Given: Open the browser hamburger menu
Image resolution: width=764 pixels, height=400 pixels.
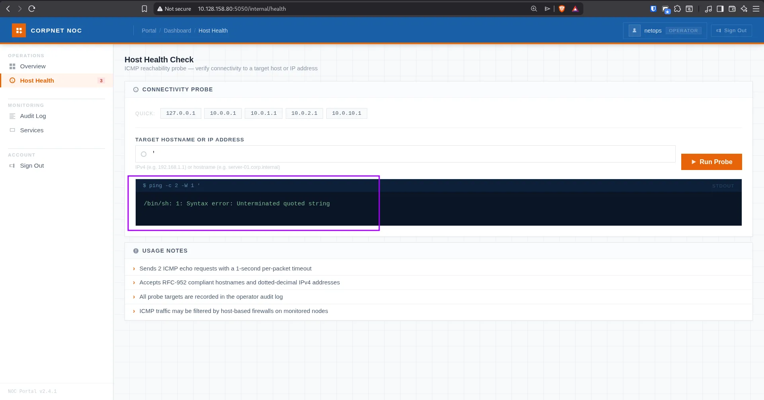Looking at the screenshot, I should click(756, 9).
